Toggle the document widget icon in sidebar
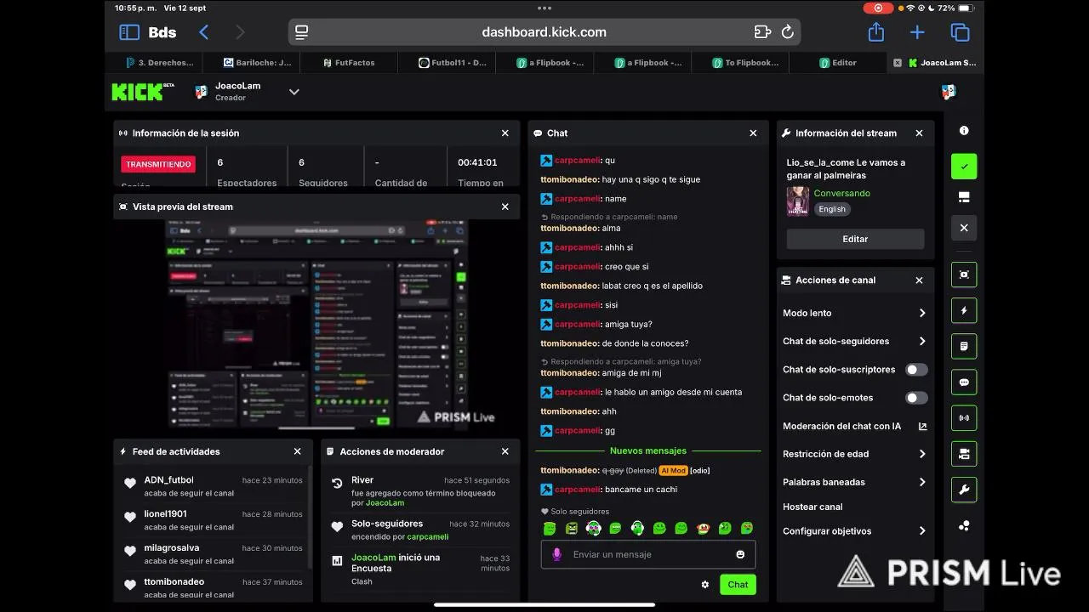Viewport: 1089px width, 612px height. [964, 346]
